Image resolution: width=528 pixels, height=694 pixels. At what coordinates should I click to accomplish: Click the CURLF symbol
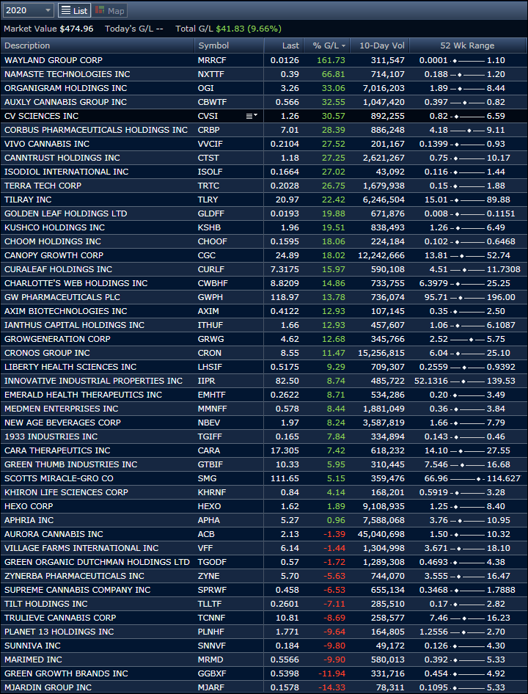coord(211,269)
